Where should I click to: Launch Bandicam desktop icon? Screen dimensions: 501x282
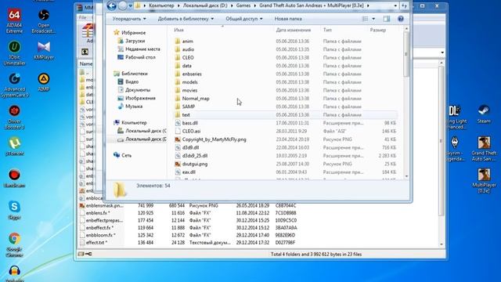[x=14, y=178]
